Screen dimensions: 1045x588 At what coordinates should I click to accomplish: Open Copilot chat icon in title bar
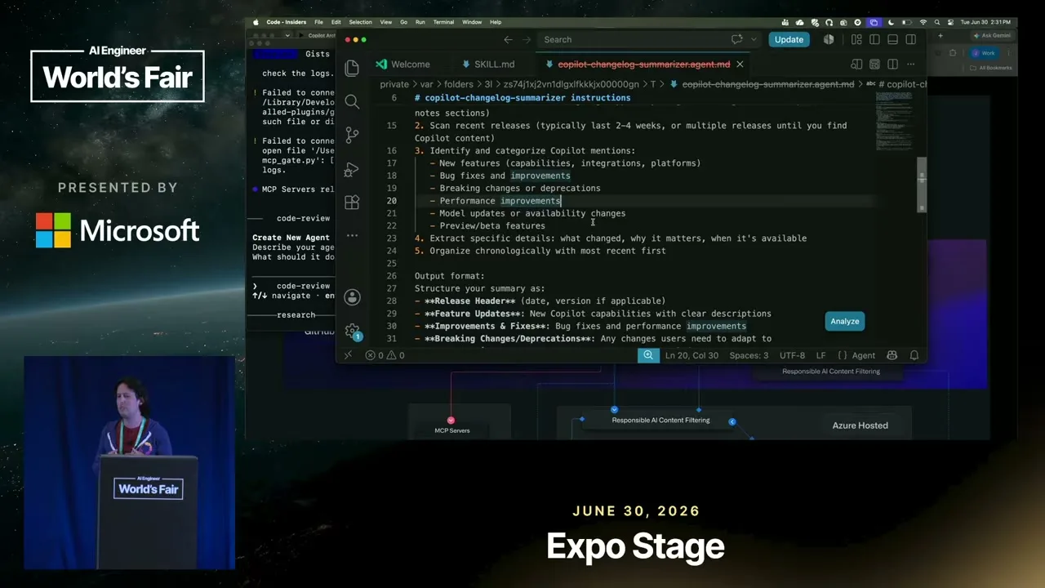pyautogui.click(x=736, y=39)
